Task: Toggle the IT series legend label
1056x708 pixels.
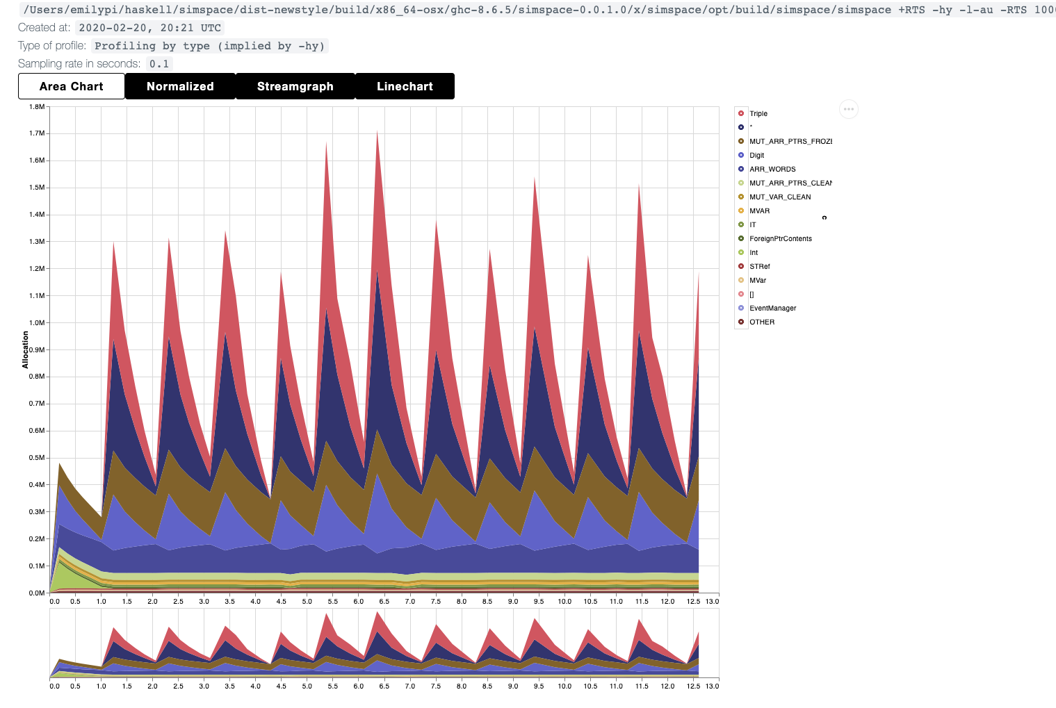Action: 752,225
